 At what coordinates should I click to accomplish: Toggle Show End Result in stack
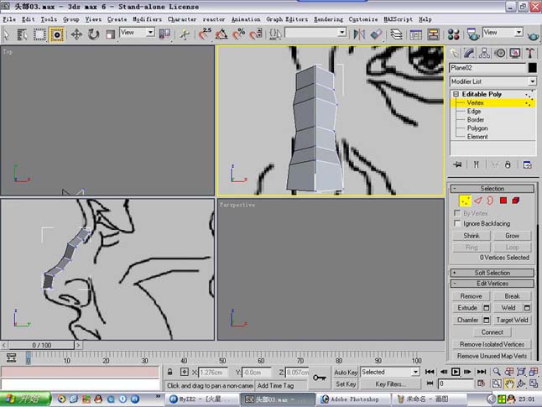(476, 164)
